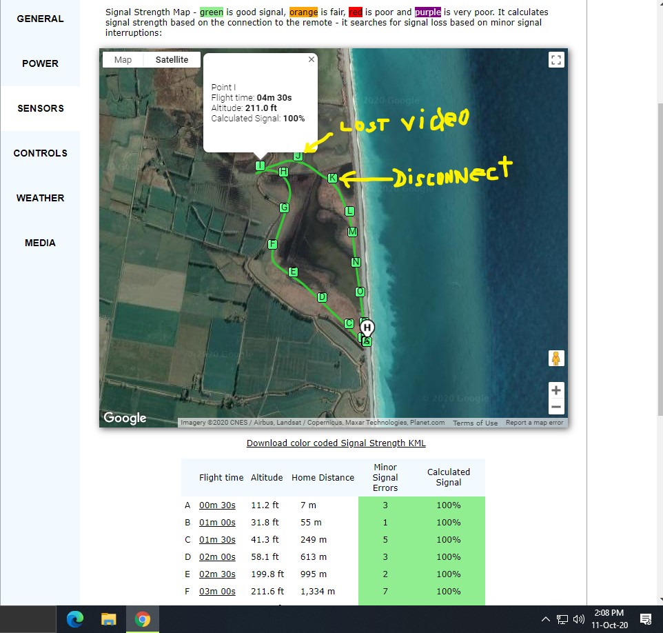Select waypoint marker M on map
The width and height of the screenshot is (663, 633).
[352, 232]
